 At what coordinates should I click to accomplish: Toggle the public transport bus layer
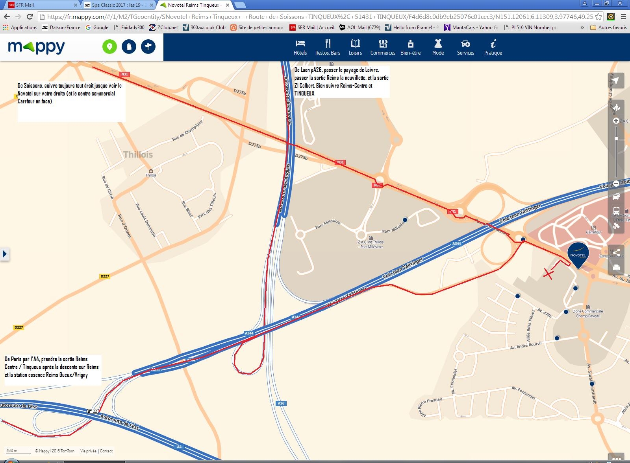[616, 211]
